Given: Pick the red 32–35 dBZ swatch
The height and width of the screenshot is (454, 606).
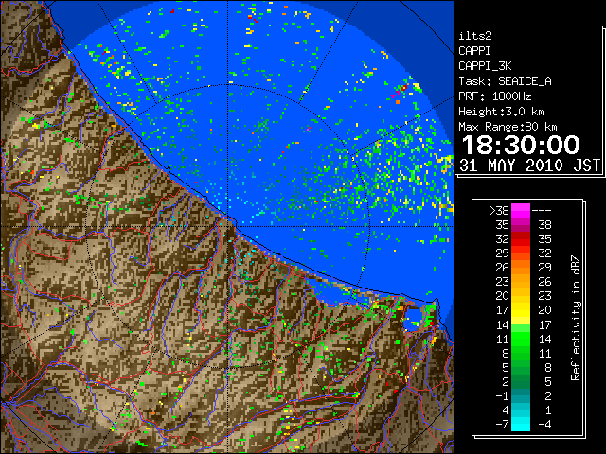Looking at the screenshot, I should pyautogui.click(x=521, y=239).
